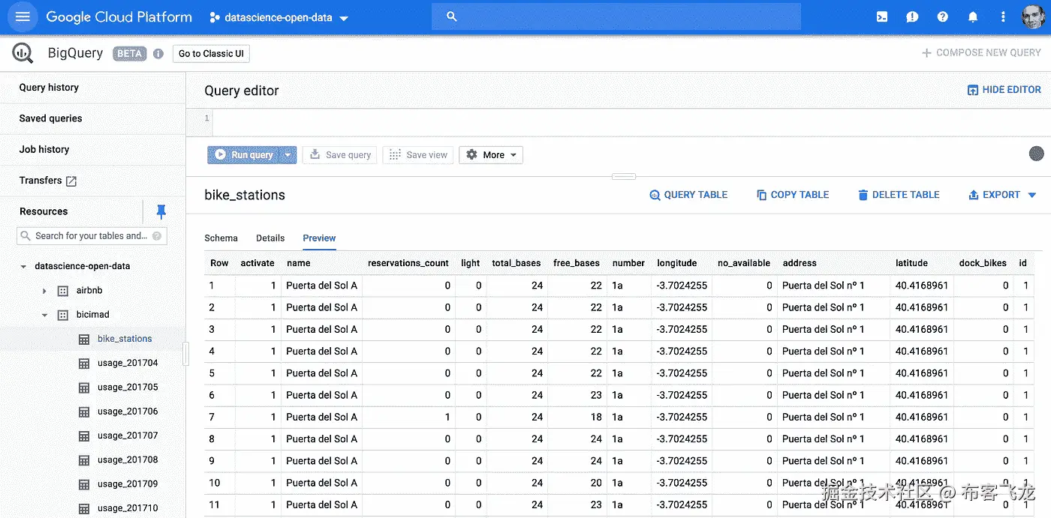Screen dimensions: 1051x518
Task: Open the send feedback icon
Action: point(912,16)
